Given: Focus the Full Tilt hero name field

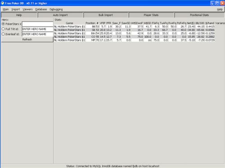Looking at the screenshot, I should click(37, 29).
